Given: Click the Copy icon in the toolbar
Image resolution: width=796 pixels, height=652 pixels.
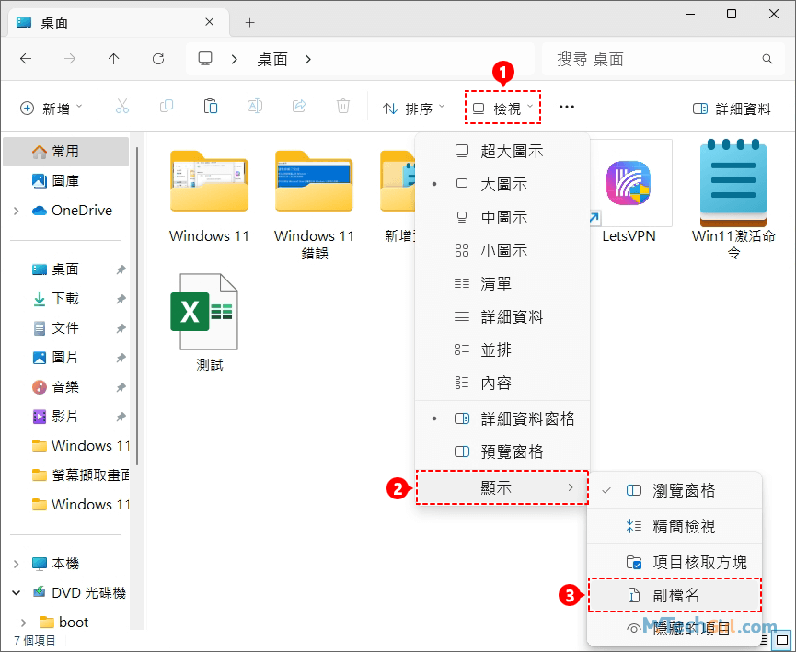Looking at the screenshot, I should pos(166,106).
